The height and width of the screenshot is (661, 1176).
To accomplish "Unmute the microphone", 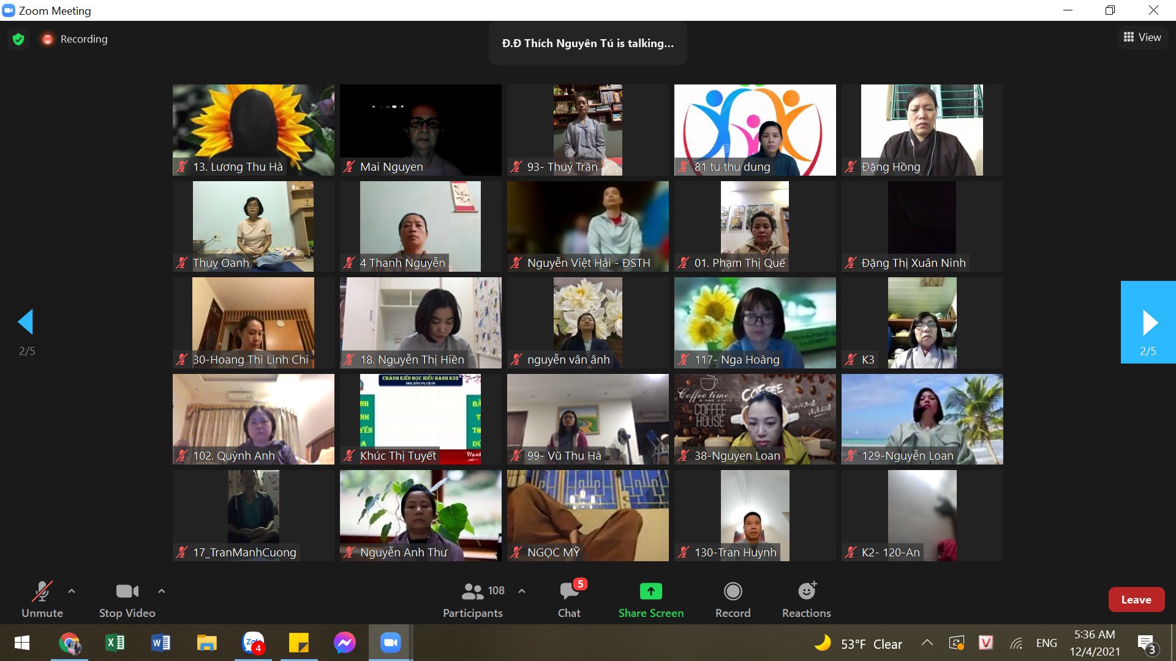I will tap(42, 599).
